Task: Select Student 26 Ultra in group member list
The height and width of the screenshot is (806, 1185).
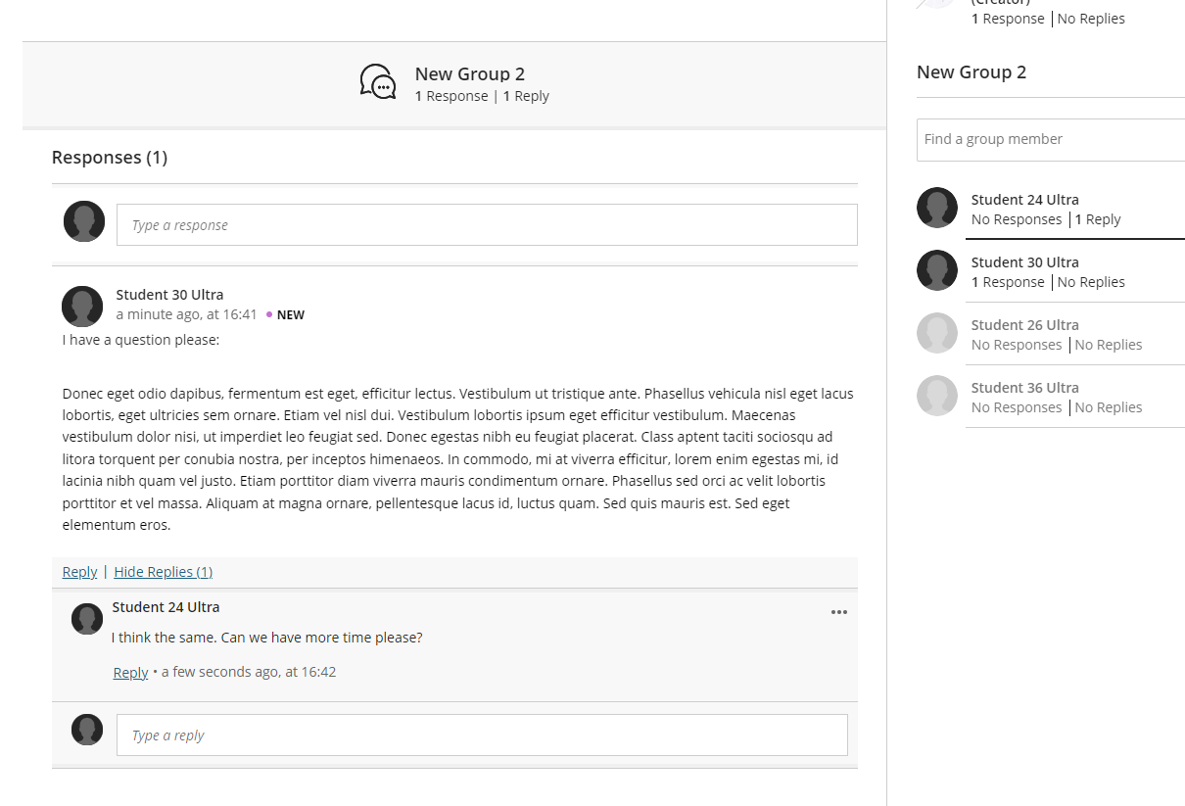Action: coord(1024,325)
